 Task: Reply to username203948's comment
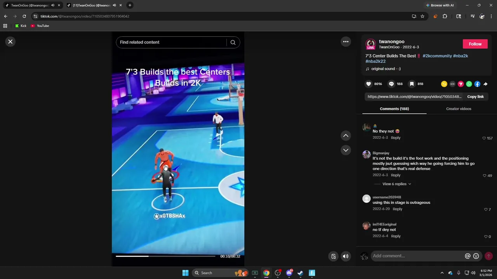[397, 209]
